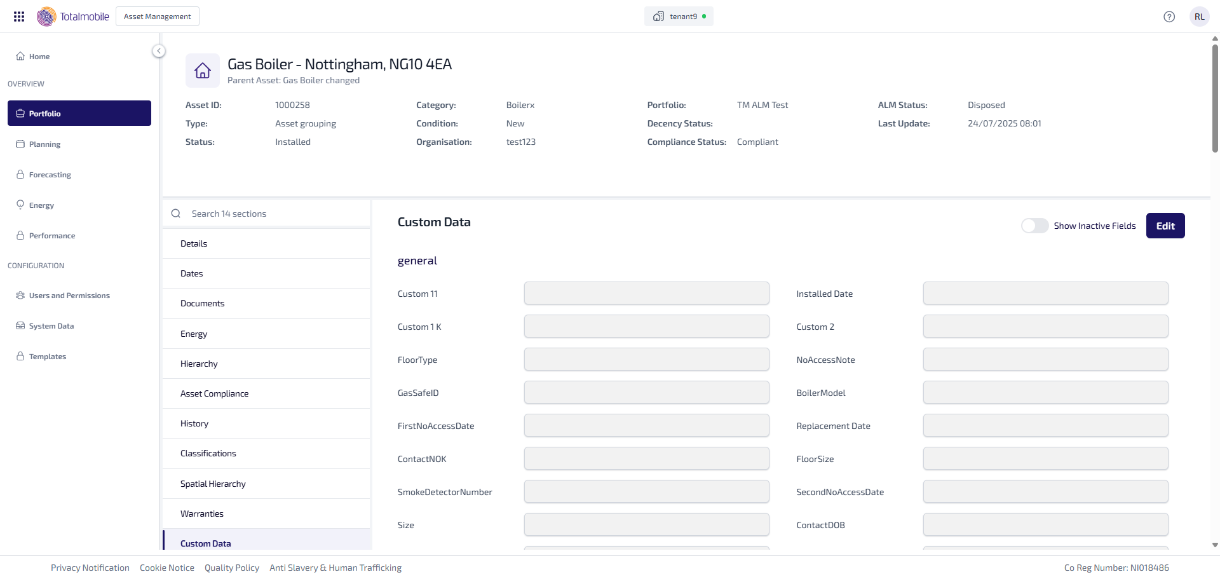Viewport: 1220px width, 579px height.
Task: Click the Edit button
Action: pyautogui.click(x=1165, y=226)
